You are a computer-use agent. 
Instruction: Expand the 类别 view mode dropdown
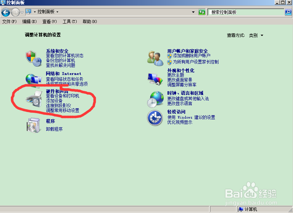256,35
